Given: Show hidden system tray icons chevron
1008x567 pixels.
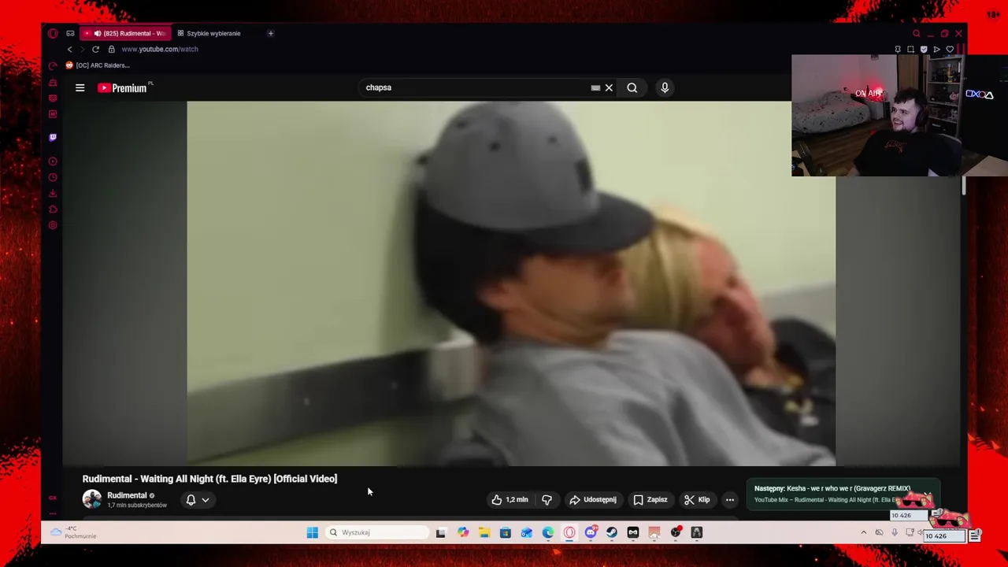Looking at the screenshot, I should pyautogui.click(x=863, y=532).
